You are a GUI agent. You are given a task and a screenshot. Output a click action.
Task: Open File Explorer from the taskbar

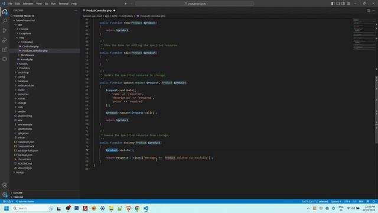(x=111, y=208)
